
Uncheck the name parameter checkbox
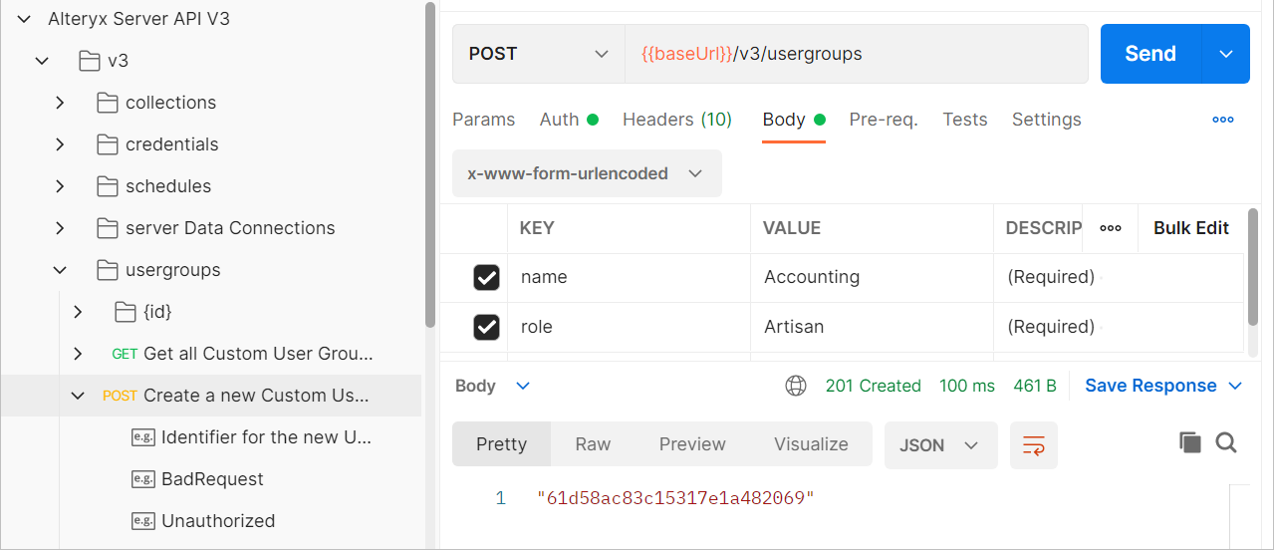coord(486,278)
